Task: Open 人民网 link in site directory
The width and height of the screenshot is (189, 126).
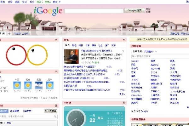Action: click(135, 80)
